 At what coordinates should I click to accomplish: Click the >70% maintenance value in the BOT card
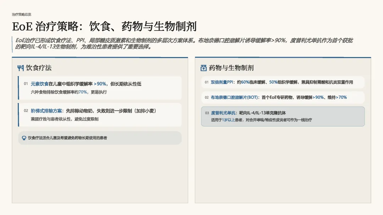click(x=341, y=97)
